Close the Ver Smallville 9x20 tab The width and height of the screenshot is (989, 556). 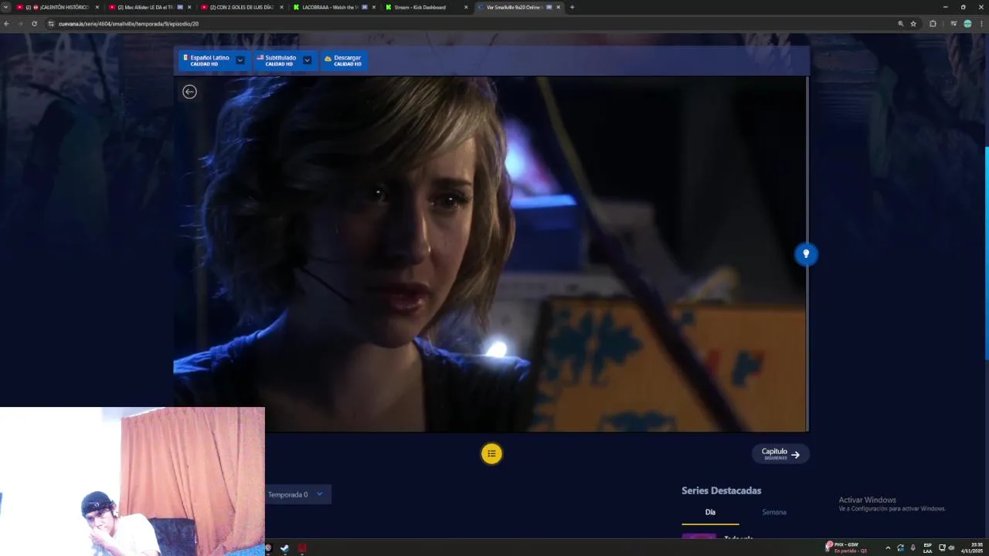pos(558,7)
